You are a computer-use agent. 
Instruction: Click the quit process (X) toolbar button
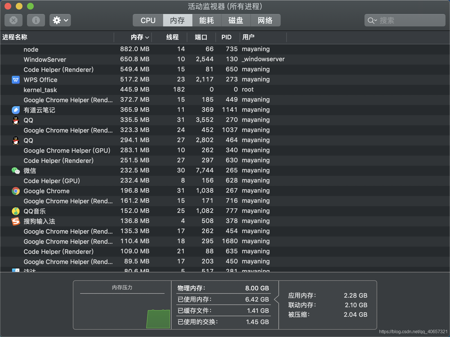point(13,20)
